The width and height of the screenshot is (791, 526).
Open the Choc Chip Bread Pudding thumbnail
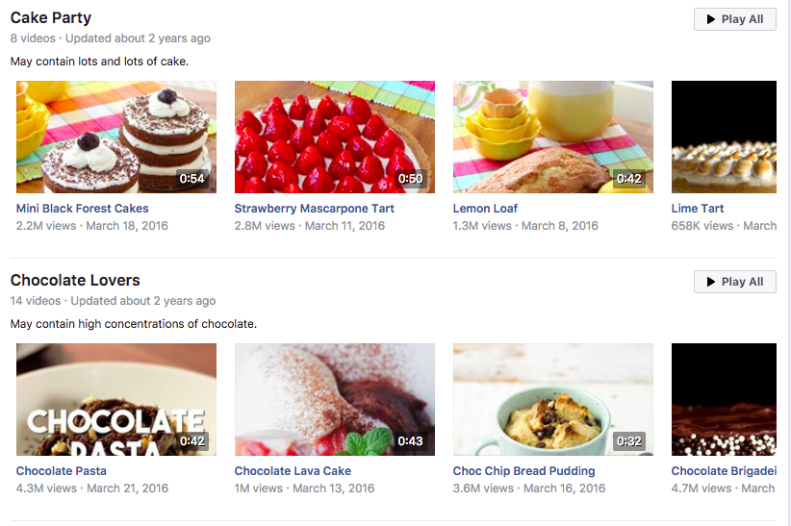(x=553, y=399)
